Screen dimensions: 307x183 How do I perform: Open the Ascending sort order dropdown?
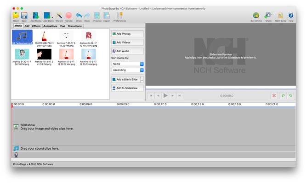click(x=127, y=70)
